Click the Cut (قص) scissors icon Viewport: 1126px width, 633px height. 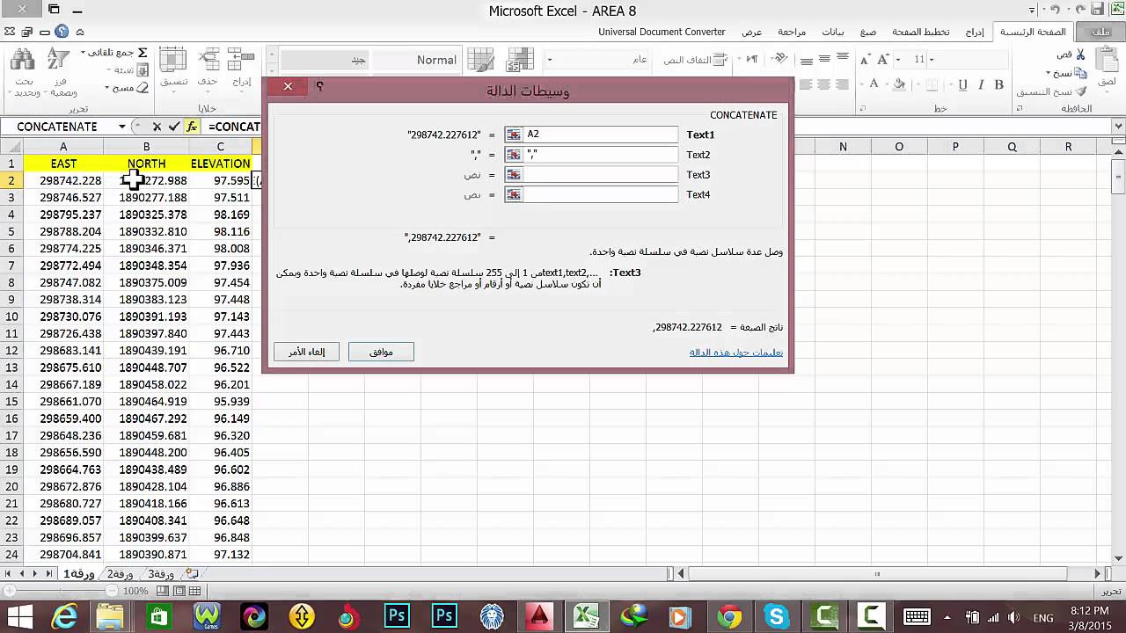(x=1081, y=55)
